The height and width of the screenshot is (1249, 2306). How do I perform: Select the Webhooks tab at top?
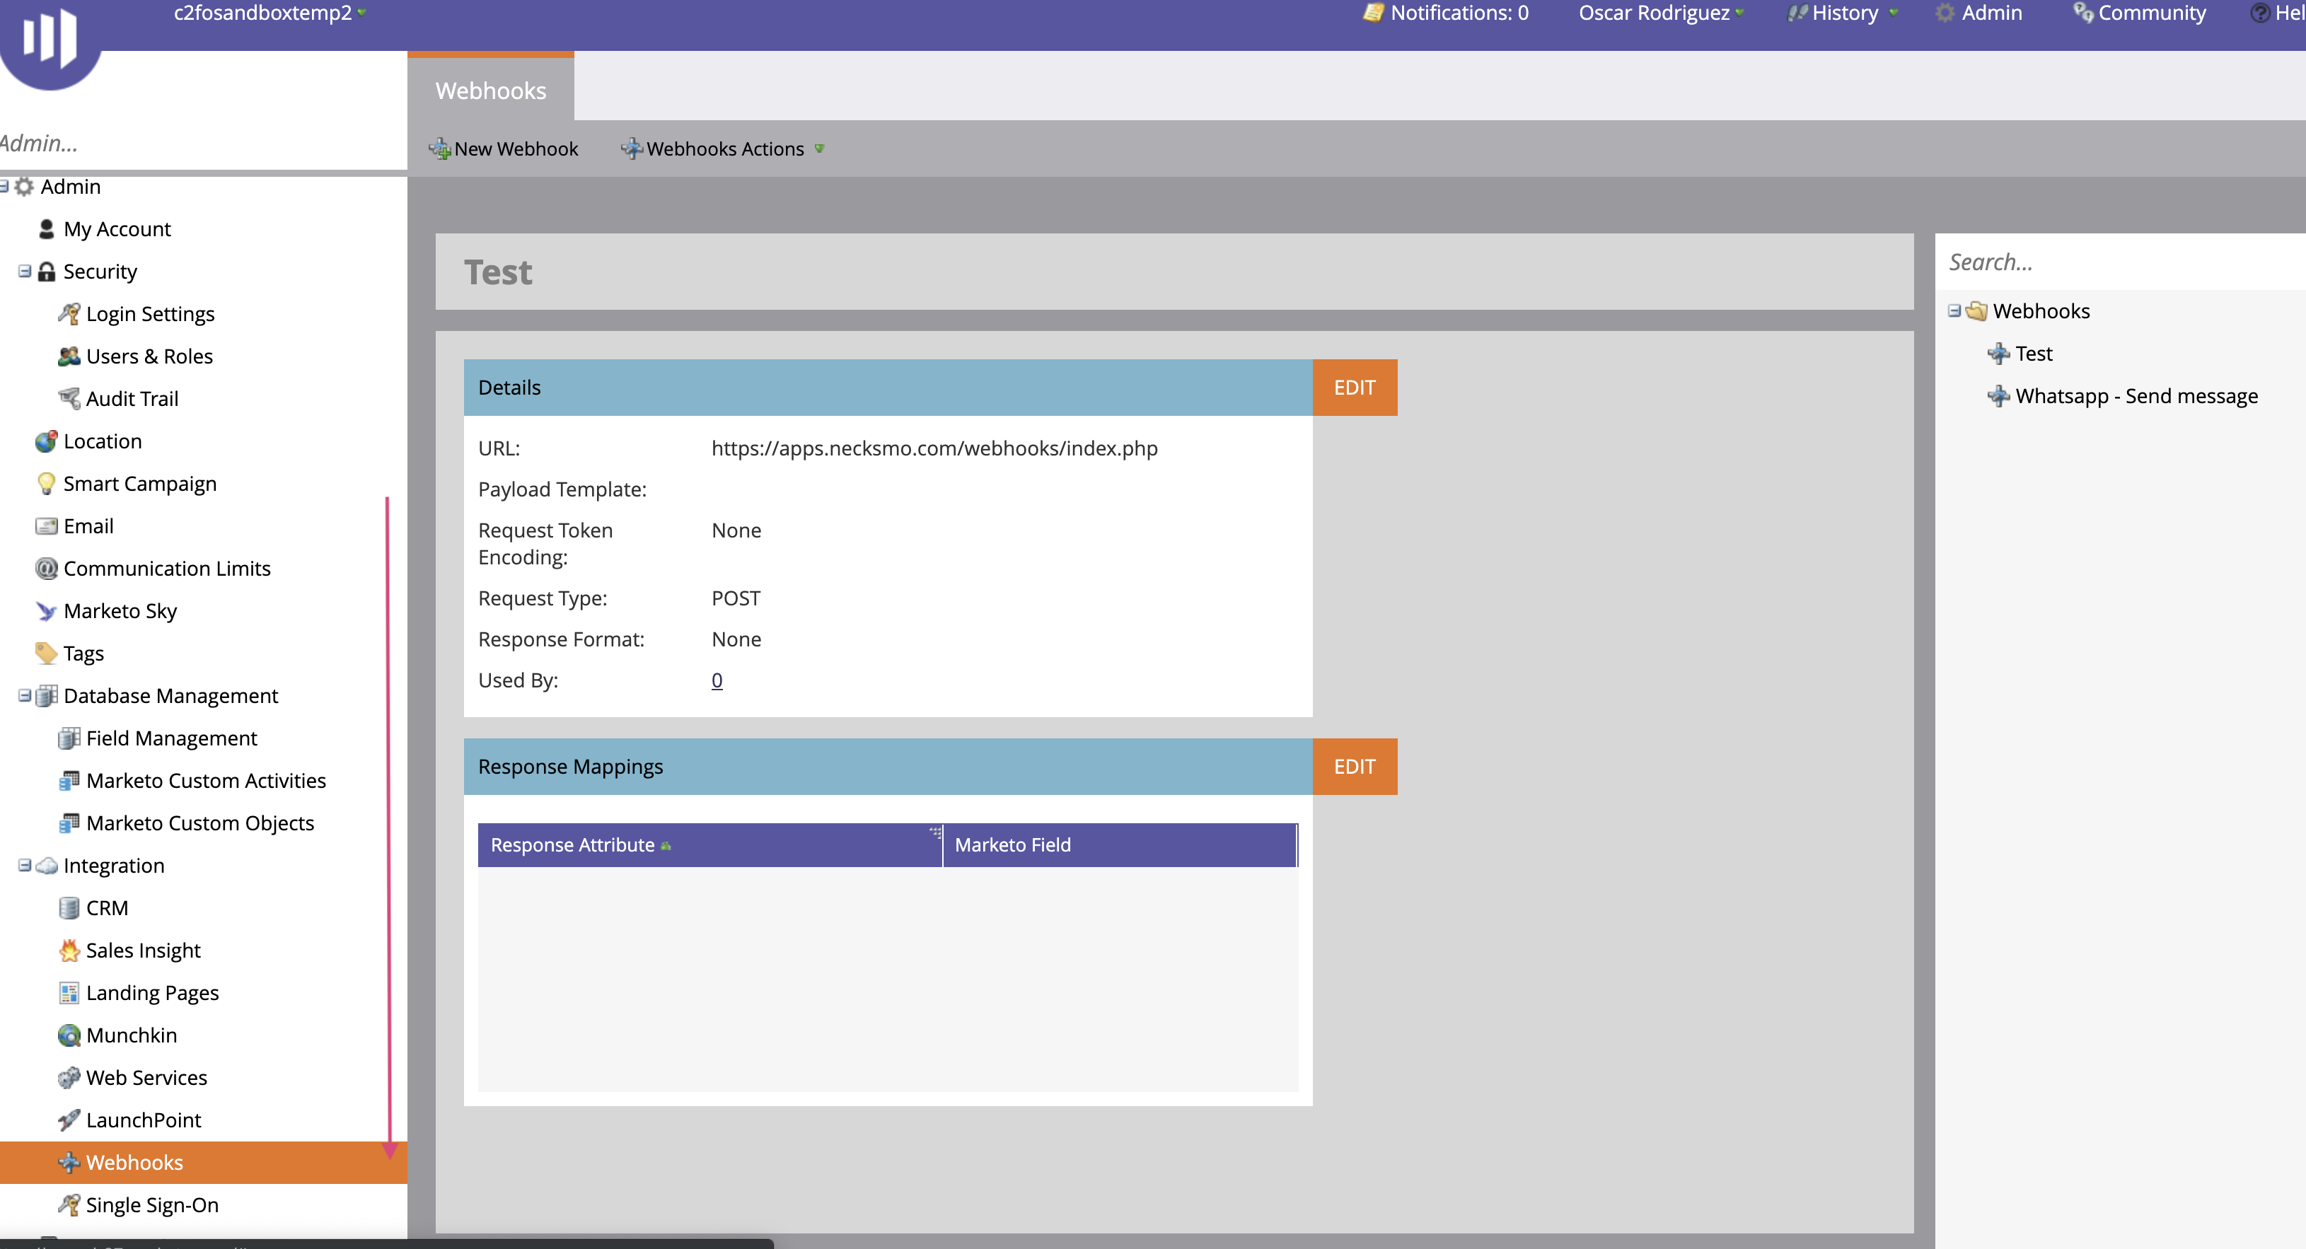pyautogui.click(x=489, y=89)
